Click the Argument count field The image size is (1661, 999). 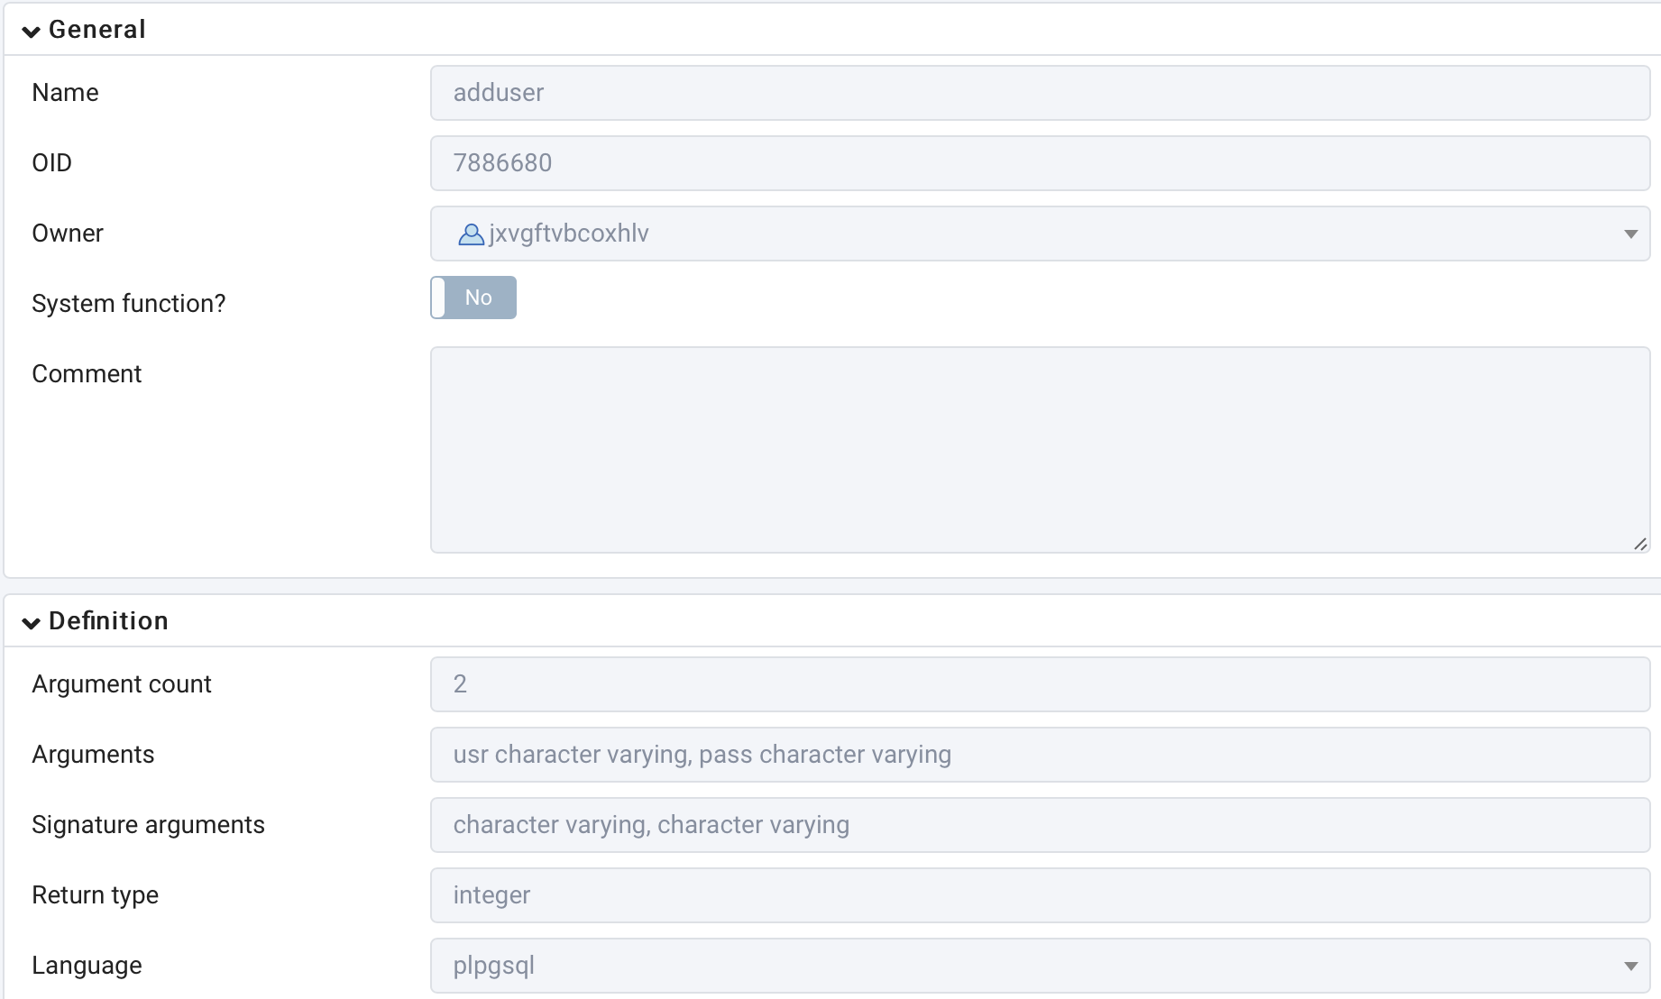(x=1040, y=684)
